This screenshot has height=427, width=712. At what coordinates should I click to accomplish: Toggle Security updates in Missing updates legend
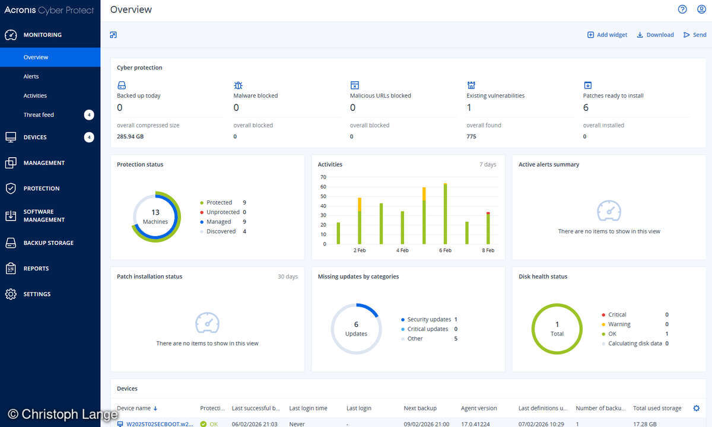click(428, 319)
